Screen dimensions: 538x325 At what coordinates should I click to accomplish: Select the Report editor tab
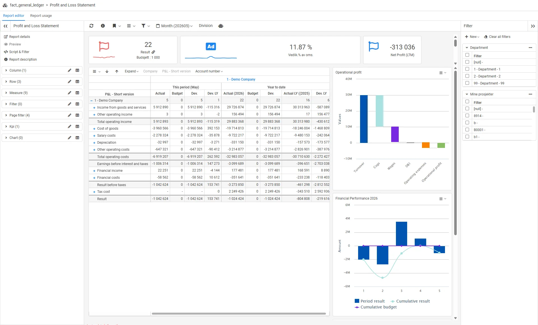click(x=13, y=16)
